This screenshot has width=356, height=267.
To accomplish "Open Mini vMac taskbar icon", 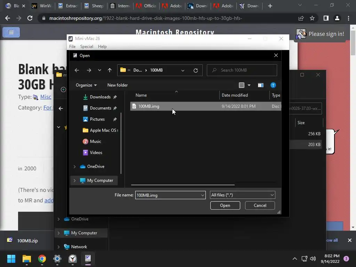I will (x=88, y=259).
